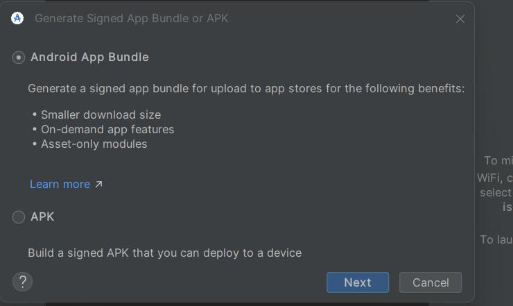This screenshot has height=306, width=513.
Task: Click the 'Smaller download size' bullet text
Action: (x=101, y=114)
